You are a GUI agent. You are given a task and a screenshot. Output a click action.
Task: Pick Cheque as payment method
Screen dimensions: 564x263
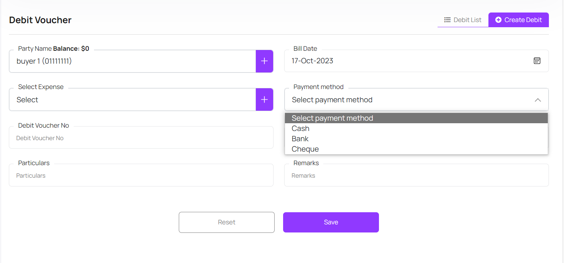305,149
